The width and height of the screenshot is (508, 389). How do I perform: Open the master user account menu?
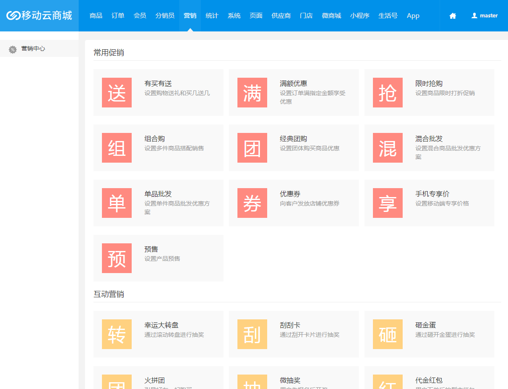click(484, 16)
